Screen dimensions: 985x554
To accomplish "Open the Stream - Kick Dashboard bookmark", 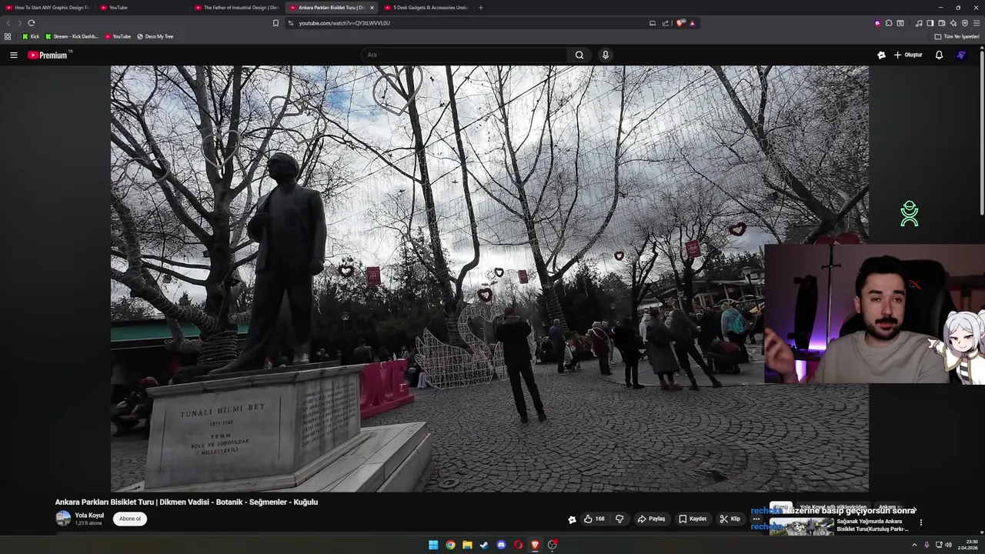I will click(72, 36).
